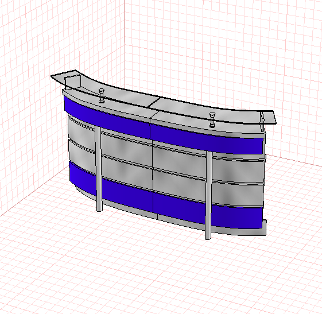Viewport: 322px width, 314px height.
Task: Pick the upper blue band, right half
Action: [207, 139]
